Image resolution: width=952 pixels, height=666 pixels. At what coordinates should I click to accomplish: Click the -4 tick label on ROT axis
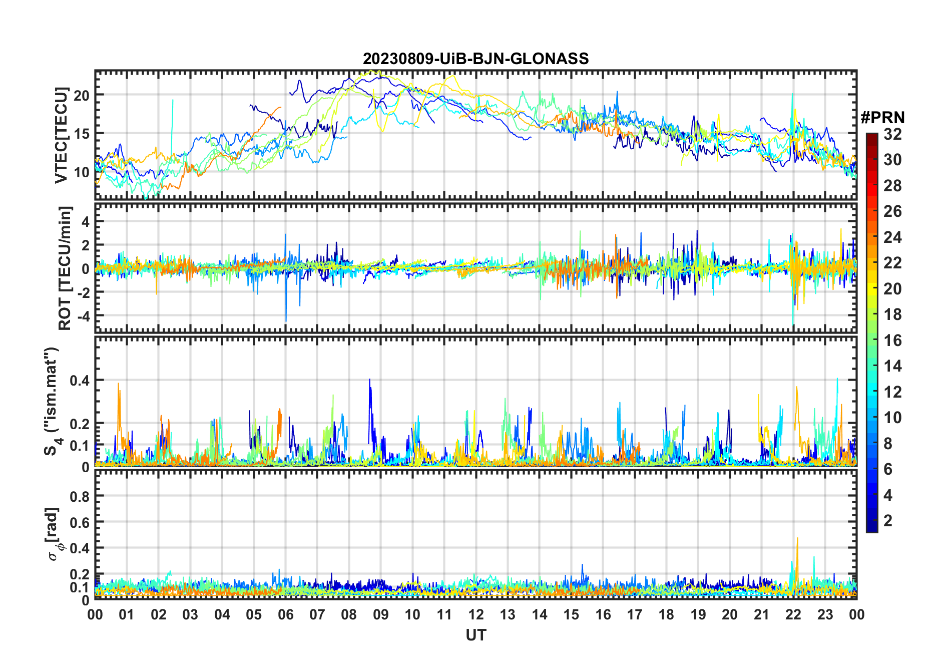[x=83, y=316]
